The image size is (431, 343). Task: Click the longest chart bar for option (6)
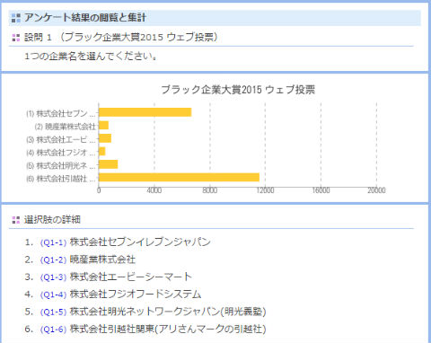pos(180,177)
